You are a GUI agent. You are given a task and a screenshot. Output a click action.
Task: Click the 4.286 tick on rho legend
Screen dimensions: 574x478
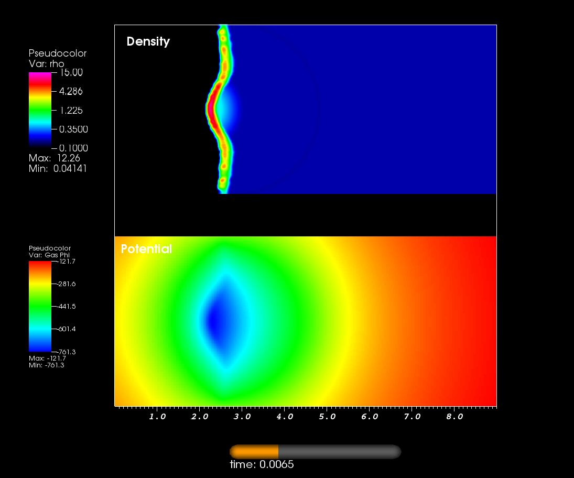pos(71,91)
